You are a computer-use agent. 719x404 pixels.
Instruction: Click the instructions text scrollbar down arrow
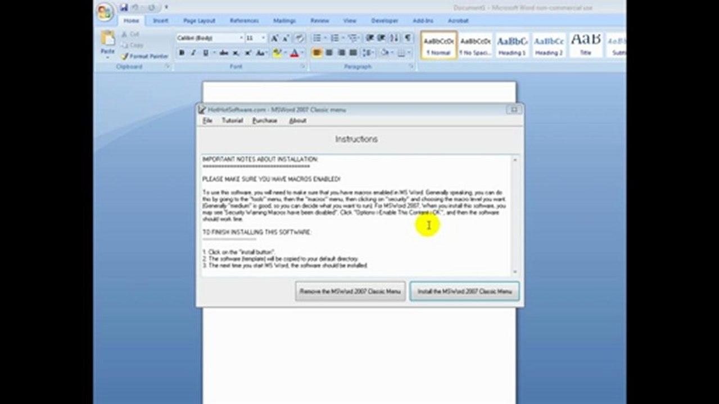[515, 272]
